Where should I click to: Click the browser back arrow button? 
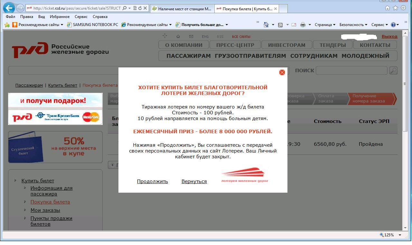(9, 8)
